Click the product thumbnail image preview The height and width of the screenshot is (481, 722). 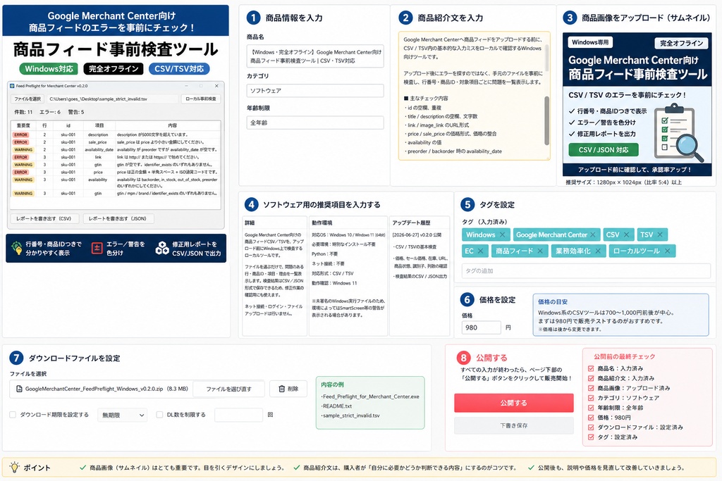tap(637, 104)
